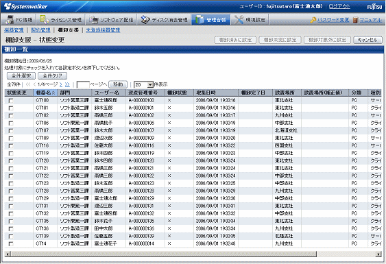Click the 全件選択 button

click(x=21, y=76)
